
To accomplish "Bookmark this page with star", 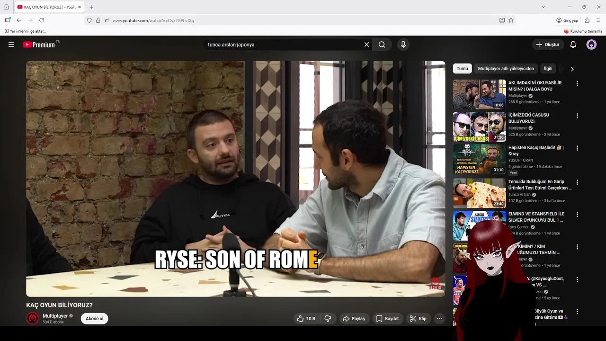I will point(511,20).
